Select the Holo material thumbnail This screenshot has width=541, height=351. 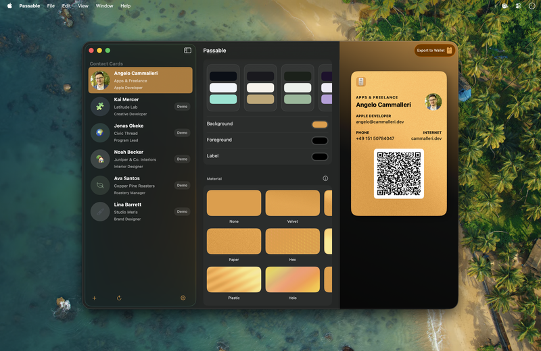coord(293,279)
